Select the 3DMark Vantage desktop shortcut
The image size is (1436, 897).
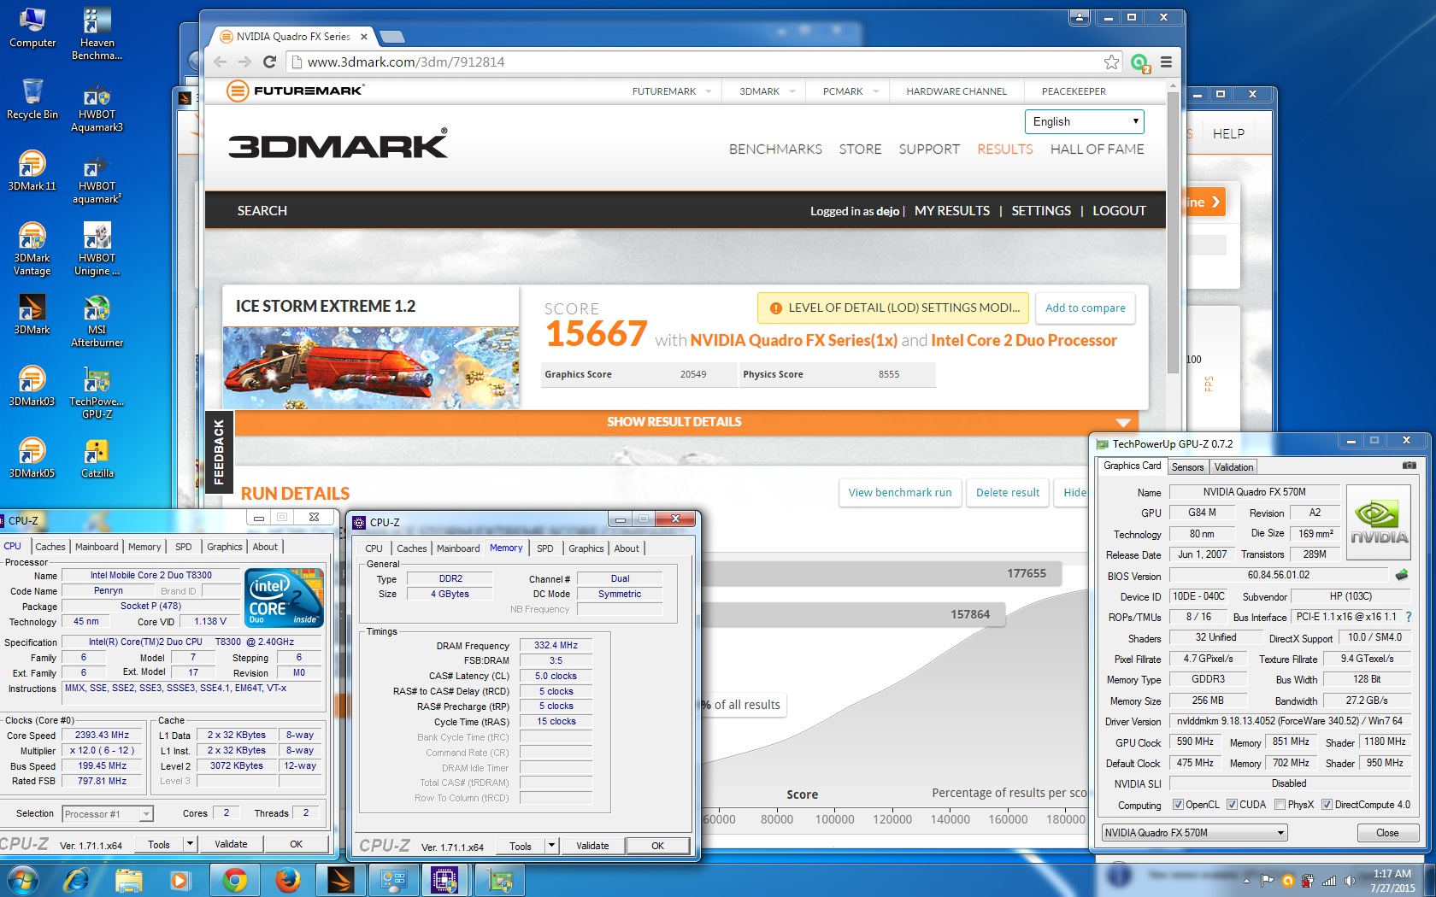click(x=32, y=249)
